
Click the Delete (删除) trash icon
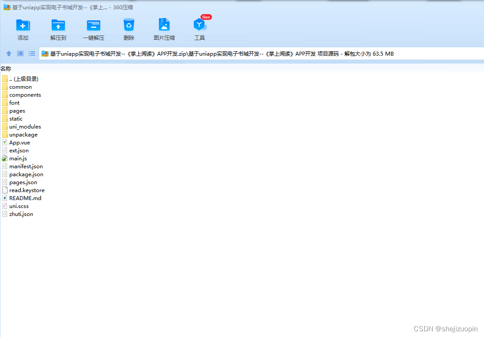click(x=129, y=25)
